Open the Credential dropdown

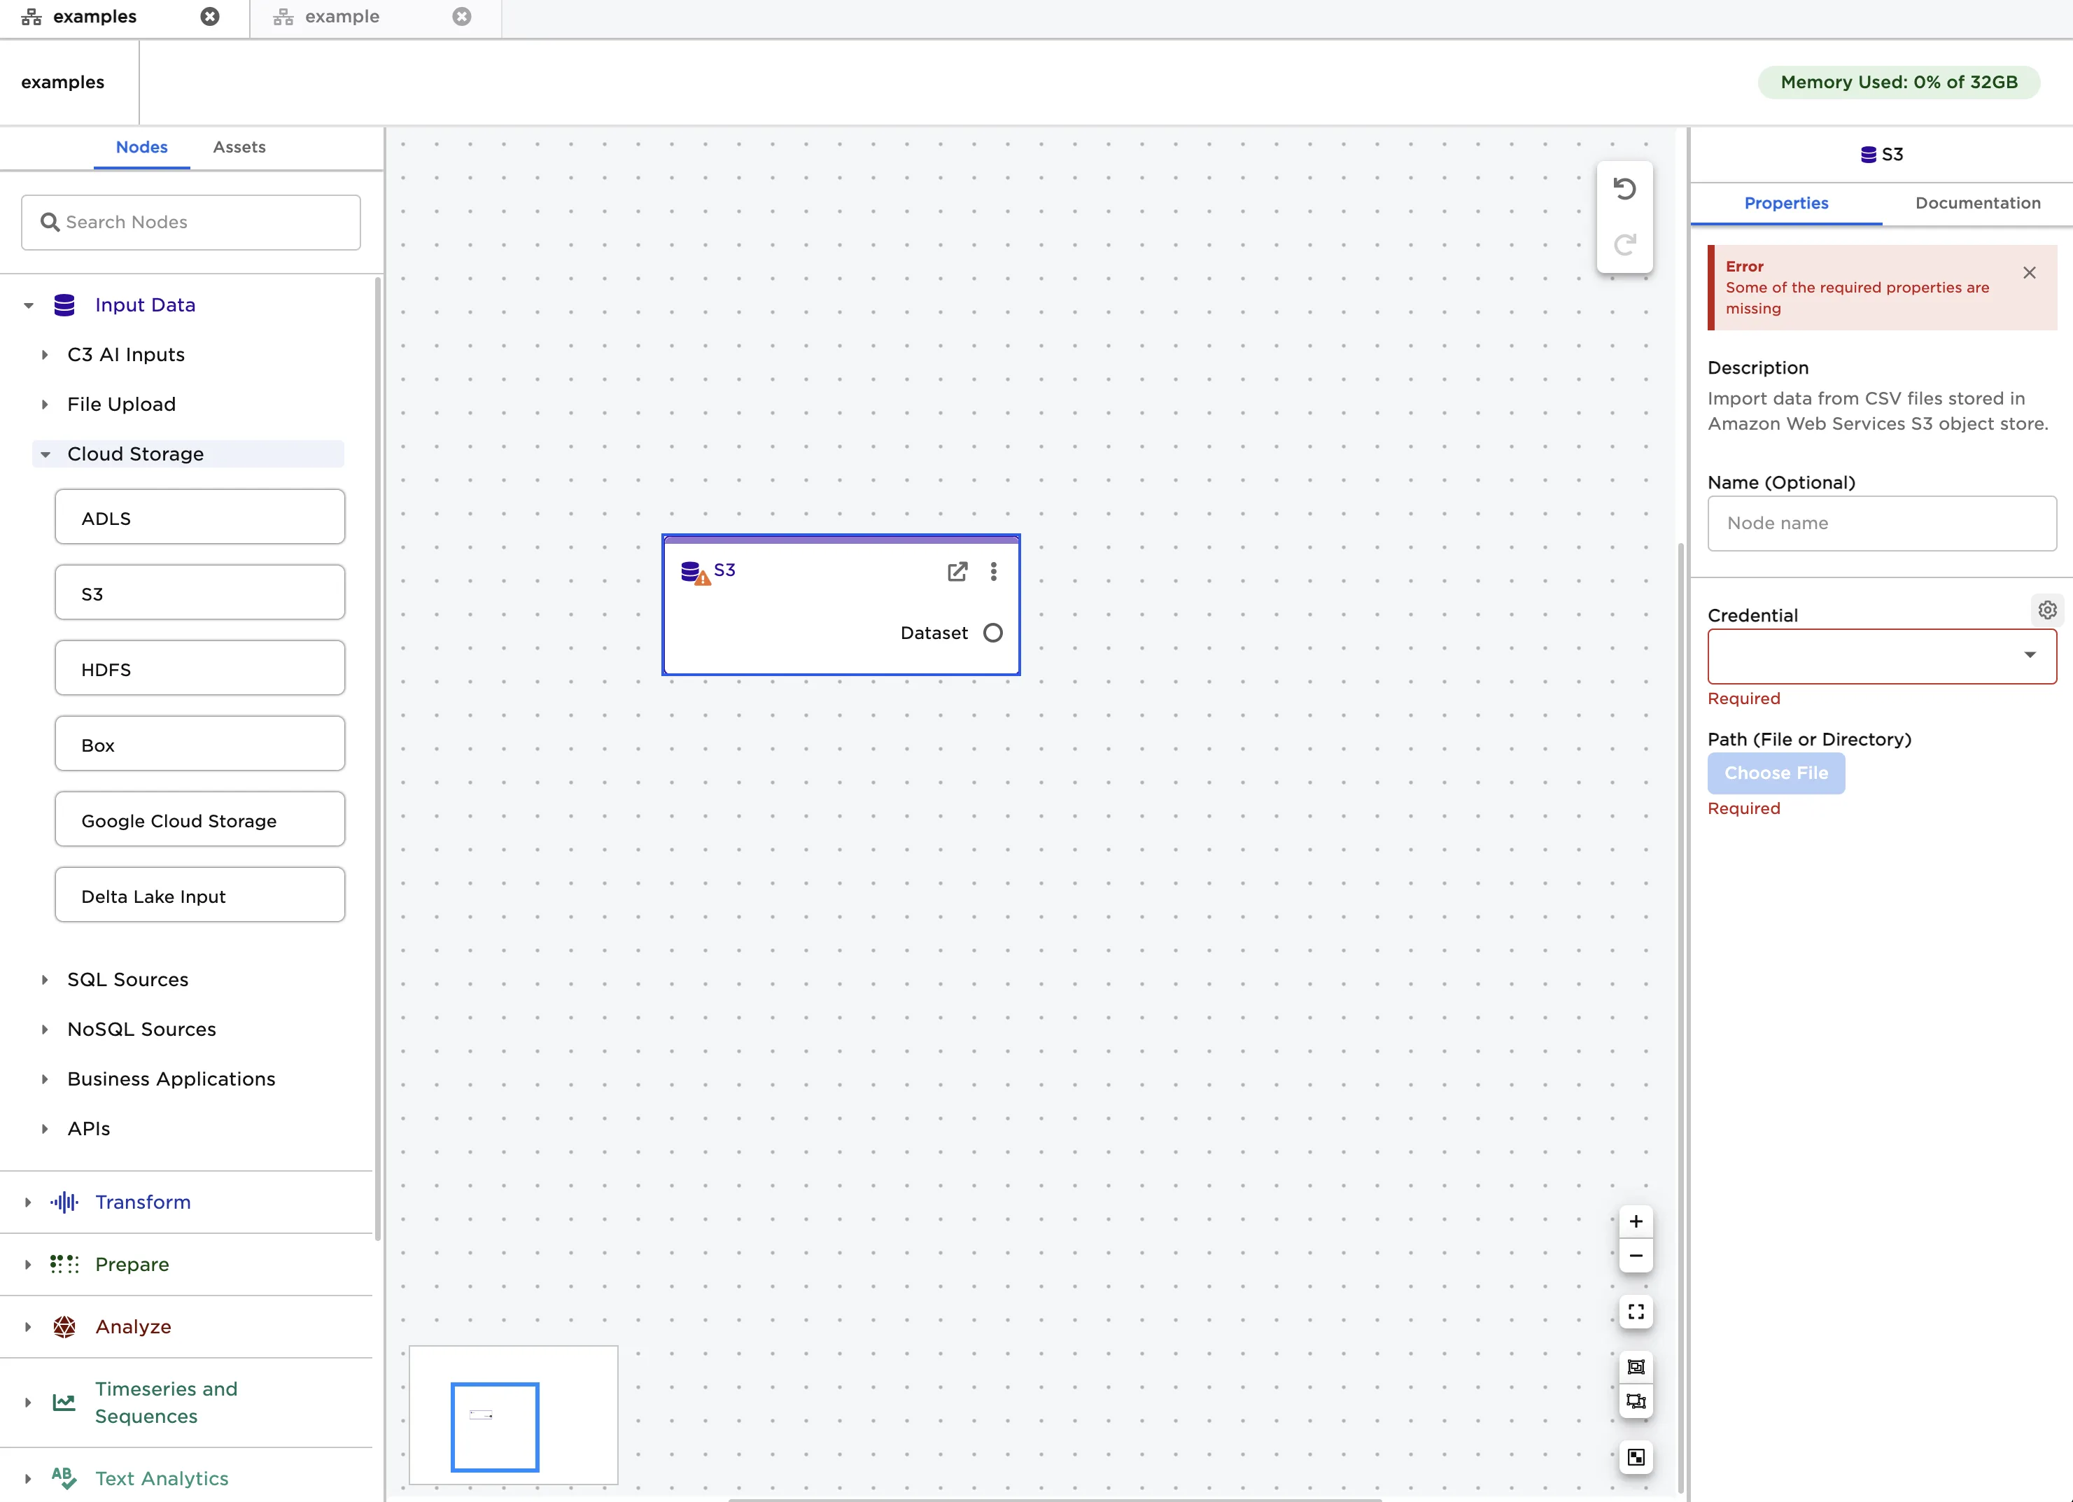click(x=1881, y=656)
